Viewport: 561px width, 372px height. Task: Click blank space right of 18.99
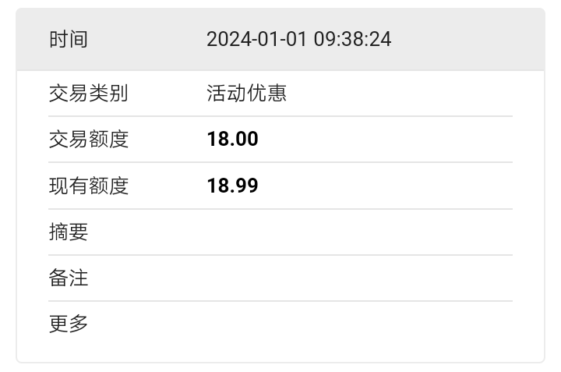pos(386,186)
